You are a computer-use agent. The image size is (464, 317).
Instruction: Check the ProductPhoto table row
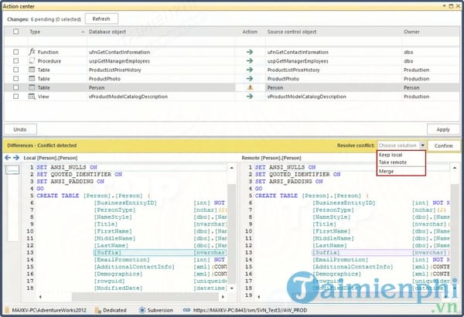point(16,78)
